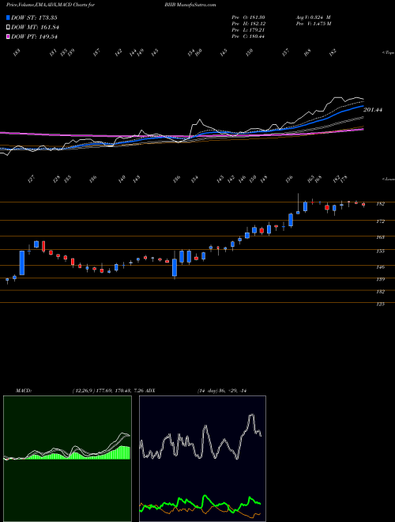This screenshot has height=522, width=395.
Task: Click the blue DOW ST legend swatch
Action: 8,18
